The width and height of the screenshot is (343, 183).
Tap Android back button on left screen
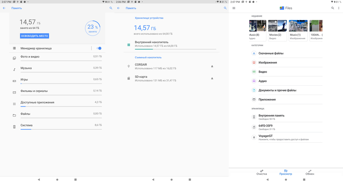(x=39, y=180)
